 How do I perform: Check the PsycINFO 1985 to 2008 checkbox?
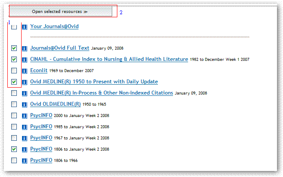click(14, 126)
